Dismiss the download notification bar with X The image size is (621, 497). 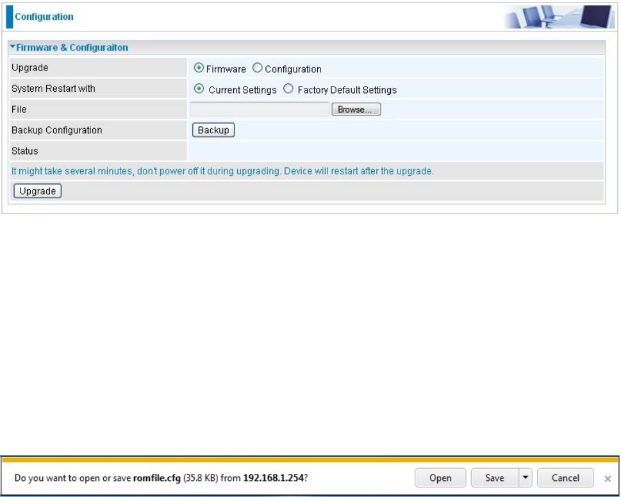(608, 479)
